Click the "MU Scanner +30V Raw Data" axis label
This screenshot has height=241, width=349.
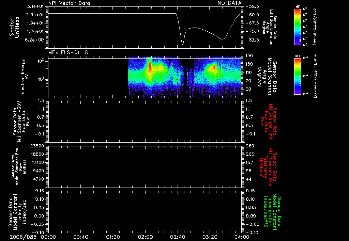21,122
